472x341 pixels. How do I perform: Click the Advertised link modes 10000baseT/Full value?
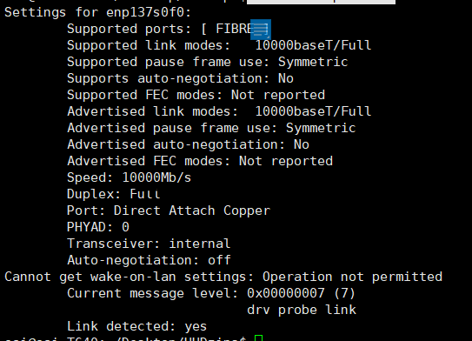click(x=313, y=111)
